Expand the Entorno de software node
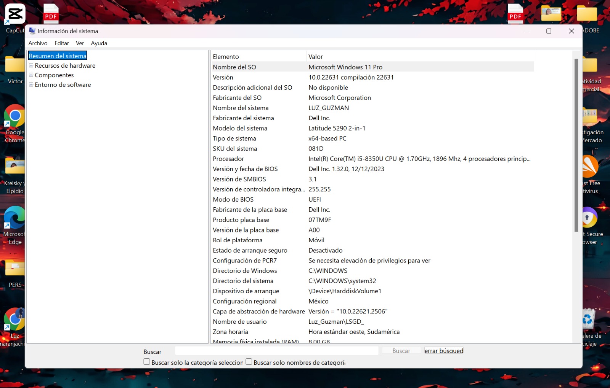 31,84
